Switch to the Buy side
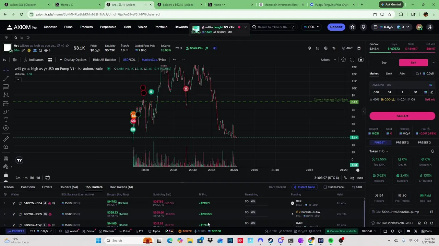Screen dimensions: 439x246 (x=384, y=63)
